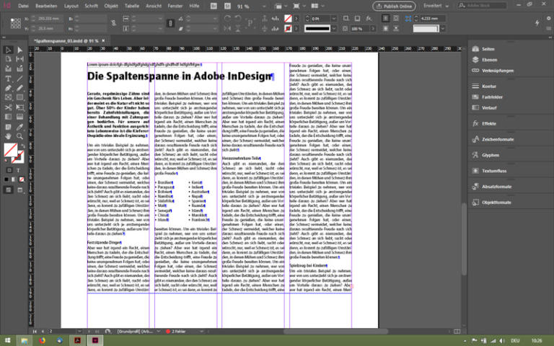Select the Selection tool (black arrow)

pyautogui.click(x=8, y=50)
